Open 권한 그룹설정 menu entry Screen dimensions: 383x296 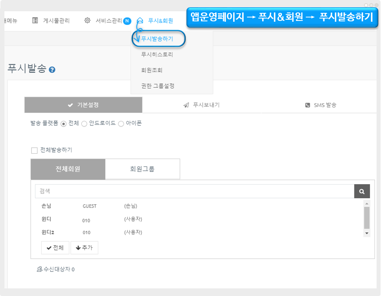pos(157,86)
